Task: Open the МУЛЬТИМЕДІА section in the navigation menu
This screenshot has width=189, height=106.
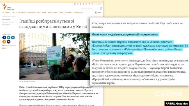Action: click(x=31, y=12)
